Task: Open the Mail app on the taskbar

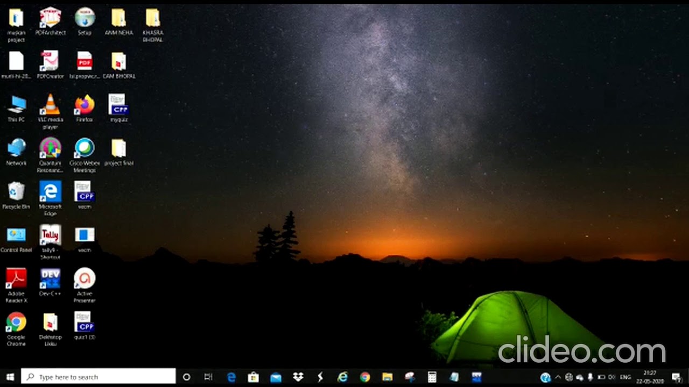Action: (276, 377)
